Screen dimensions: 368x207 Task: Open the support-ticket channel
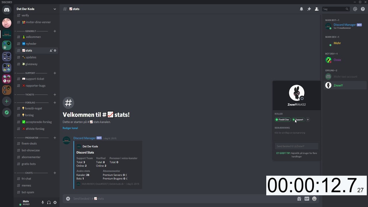(37, 79)
